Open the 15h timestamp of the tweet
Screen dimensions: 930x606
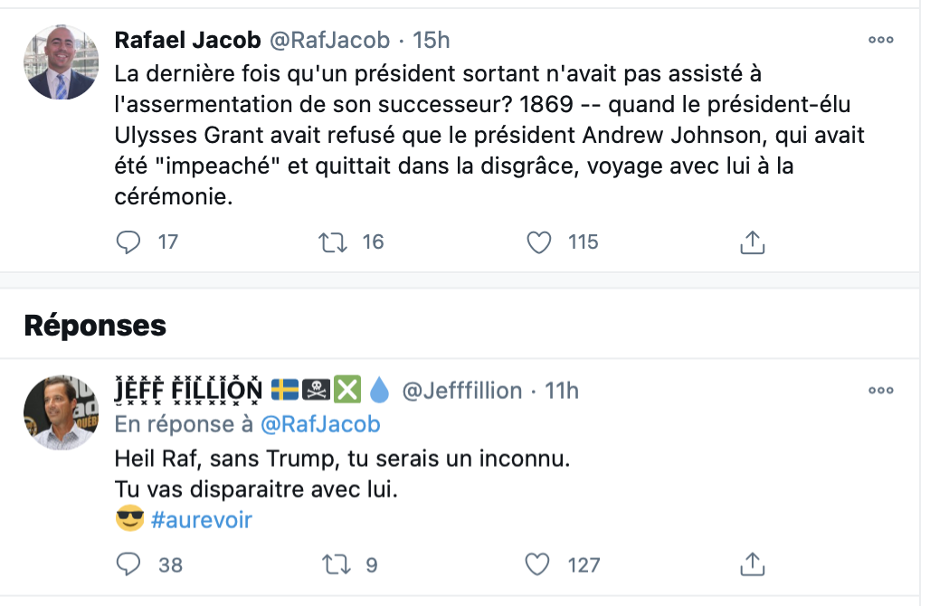[x=432, y=40]
